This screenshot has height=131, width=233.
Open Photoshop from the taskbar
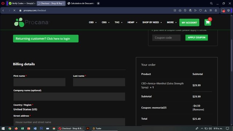(x=41, y=128)
